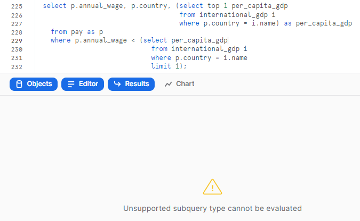Click 'top' keyword on line 225
The height and width of the screenshot is (221, 360).
[x=213, y=6]
